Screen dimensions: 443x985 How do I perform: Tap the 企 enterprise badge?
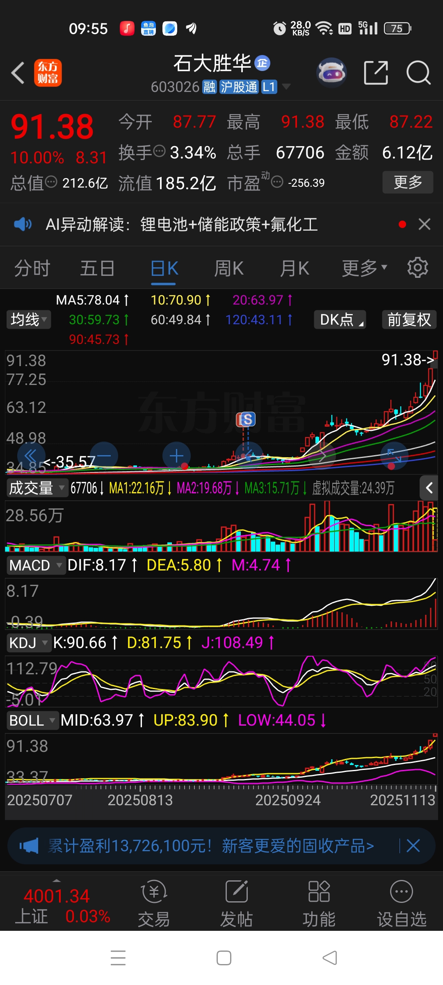262,63
